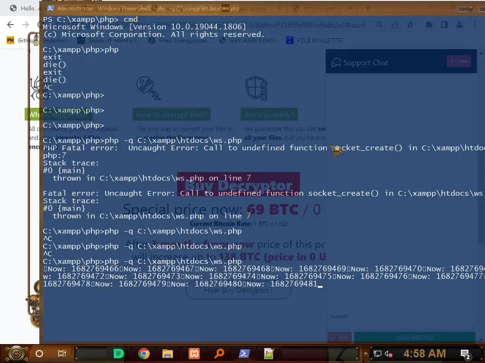Click the muted speaker tray icon
Image resolution: width=485 pixels, height=363 pixels.
388,354
